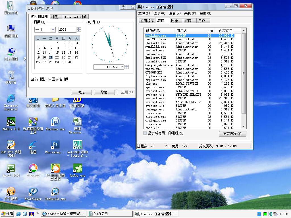This screenshot has width=291, height=218.
Task: Click the 开始 Start button on the taskbar
Action: (x=7, y=214)
